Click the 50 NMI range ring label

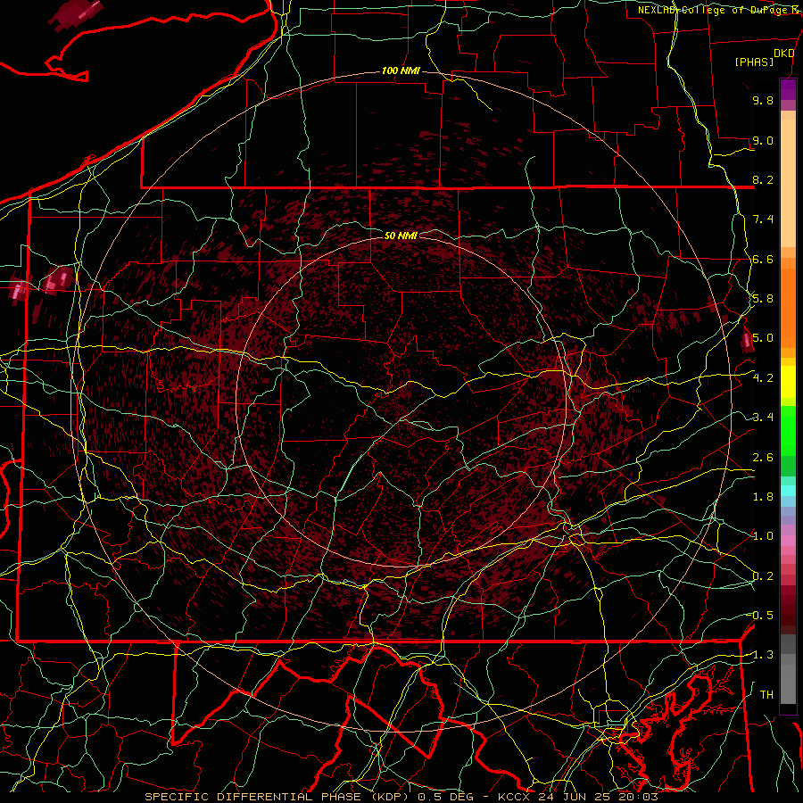click(x=401, y=236)
